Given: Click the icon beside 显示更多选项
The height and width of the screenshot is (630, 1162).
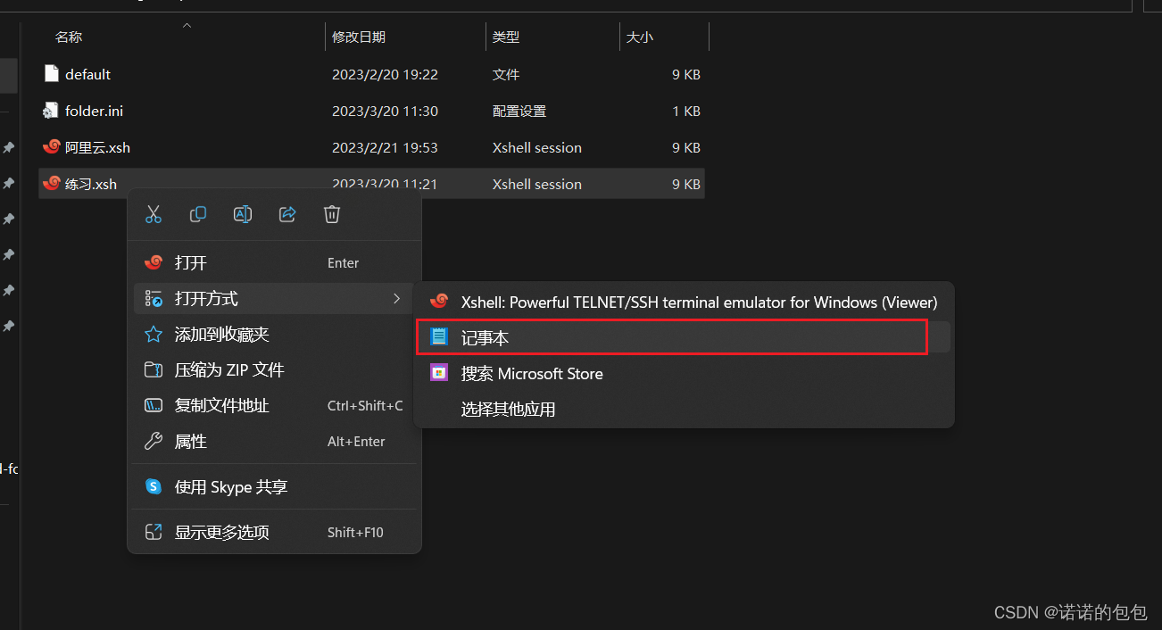Looking at the screenshot, I should [154, 532].
